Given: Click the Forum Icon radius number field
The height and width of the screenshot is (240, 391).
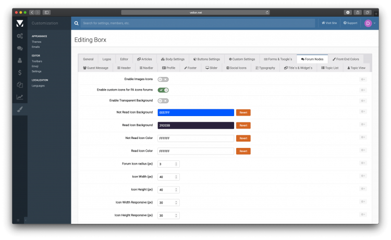Looking at the screenshot, I should pyautogui.click(x=168, y=164).
